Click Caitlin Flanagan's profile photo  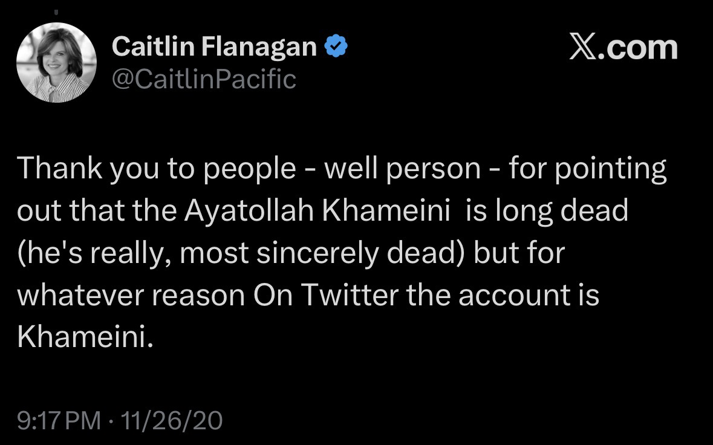pyautogui.click(x=56, y=62)
